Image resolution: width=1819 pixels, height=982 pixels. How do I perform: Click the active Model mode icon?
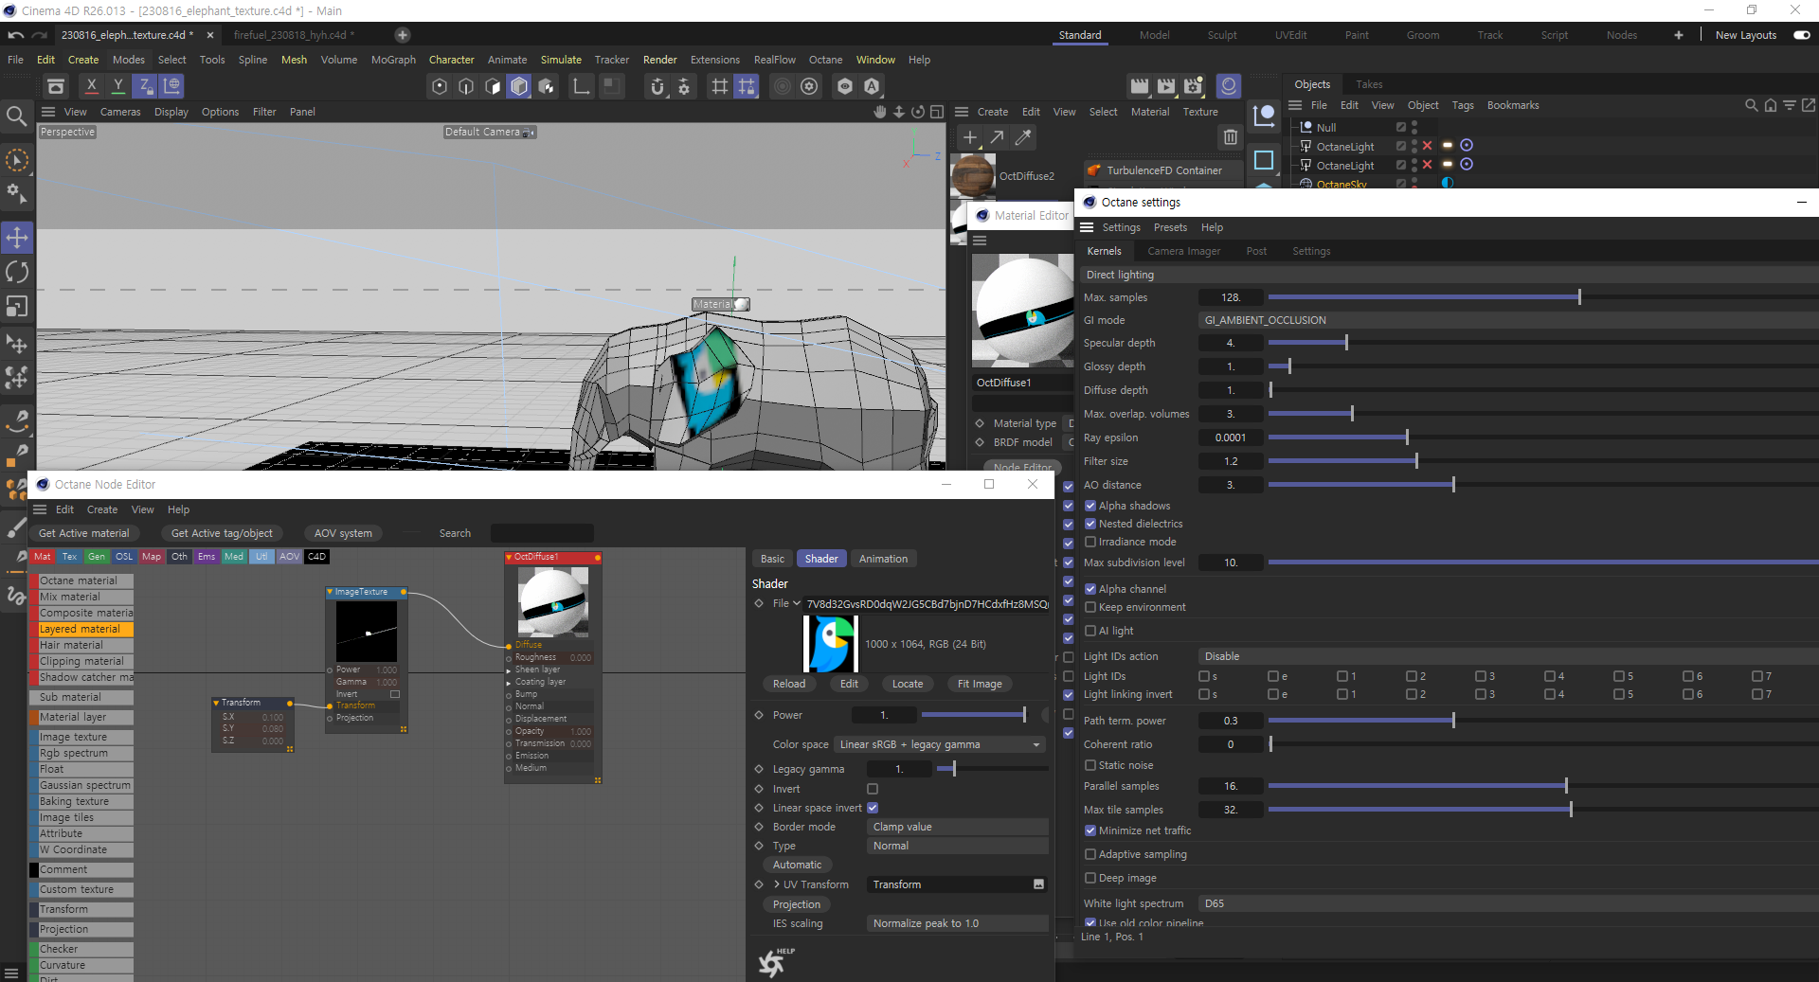click(519, 86)
